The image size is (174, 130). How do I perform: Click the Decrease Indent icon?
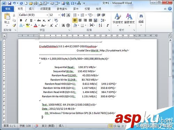click(98, 15)
